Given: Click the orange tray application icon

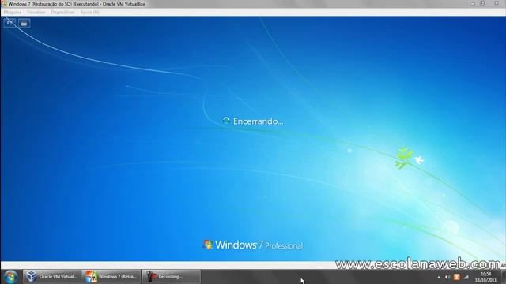Looking at the screenshot, I should pos(457,277).
